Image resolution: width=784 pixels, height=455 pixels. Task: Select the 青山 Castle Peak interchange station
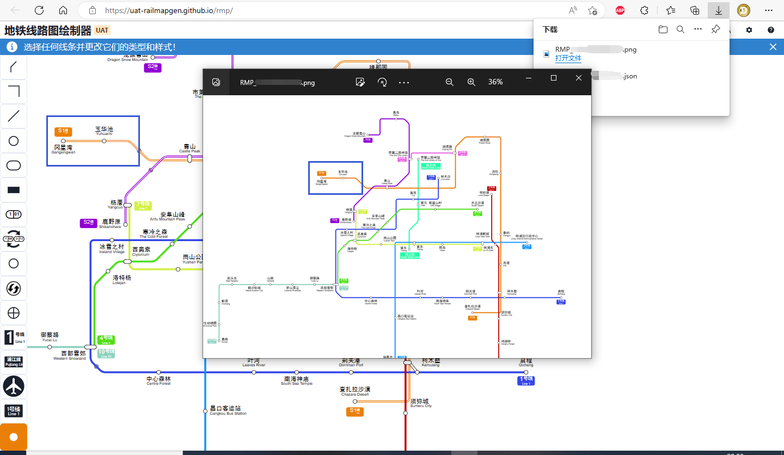[189, 158]
